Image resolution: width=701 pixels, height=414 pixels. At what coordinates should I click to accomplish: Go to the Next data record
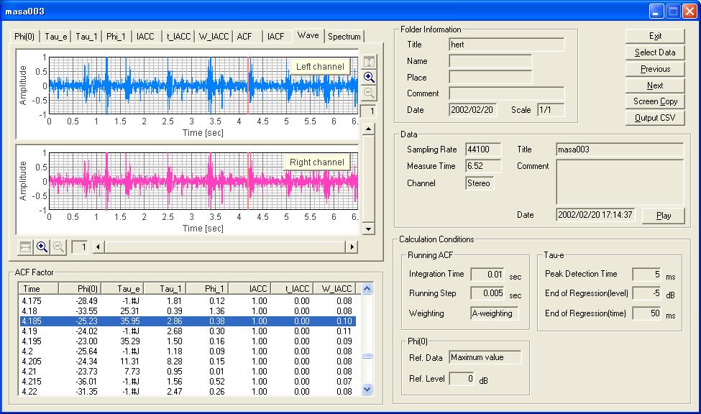(655, 85)
